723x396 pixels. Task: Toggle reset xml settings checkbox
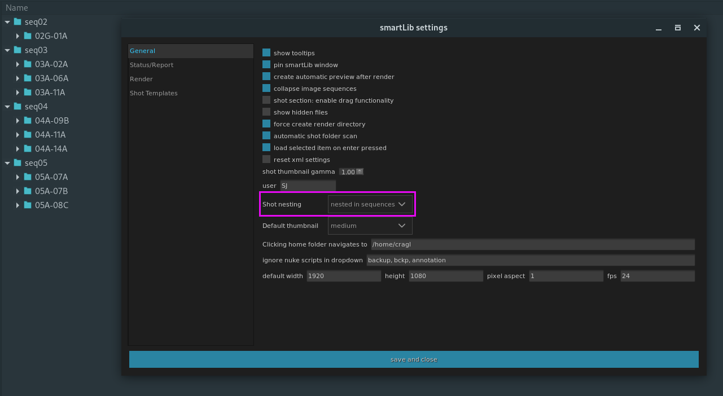[266, 160]
